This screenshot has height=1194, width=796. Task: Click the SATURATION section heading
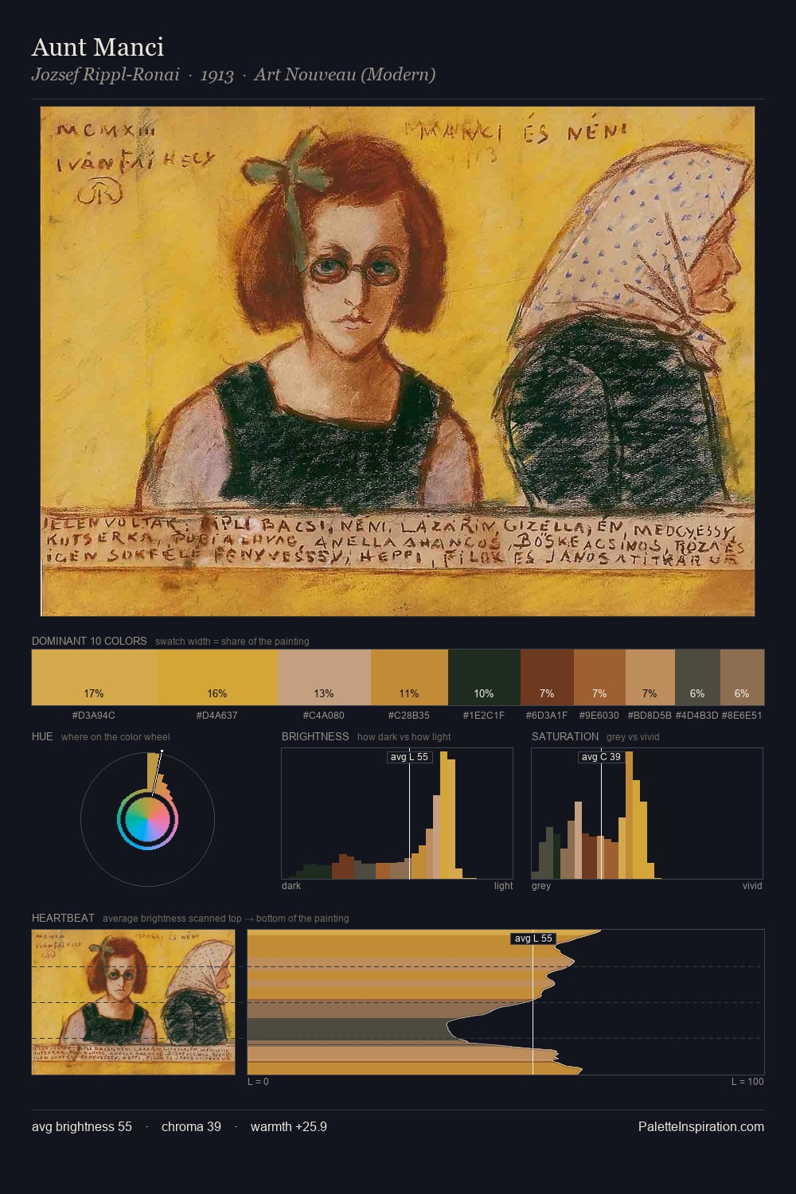(x=565, y=736)
